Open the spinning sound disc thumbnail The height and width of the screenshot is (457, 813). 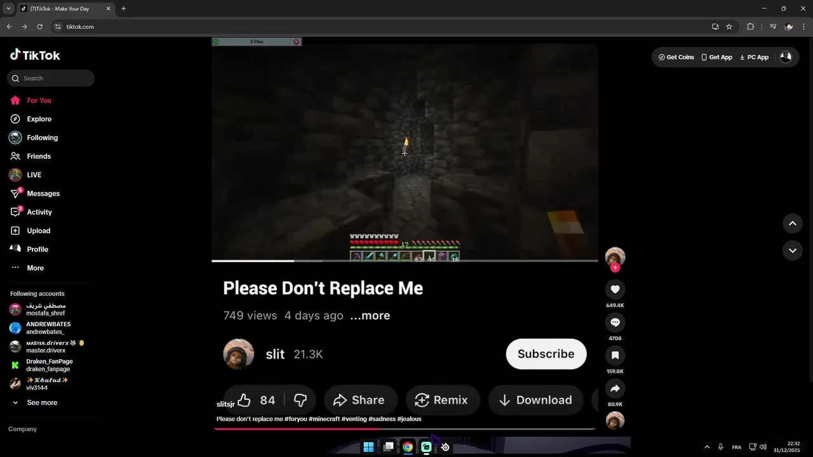point(615,420)
